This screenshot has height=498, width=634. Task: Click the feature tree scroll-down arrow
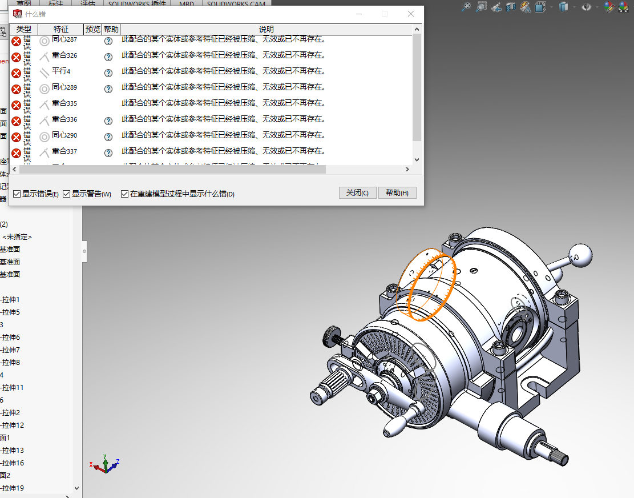click(x=77, y=488)
